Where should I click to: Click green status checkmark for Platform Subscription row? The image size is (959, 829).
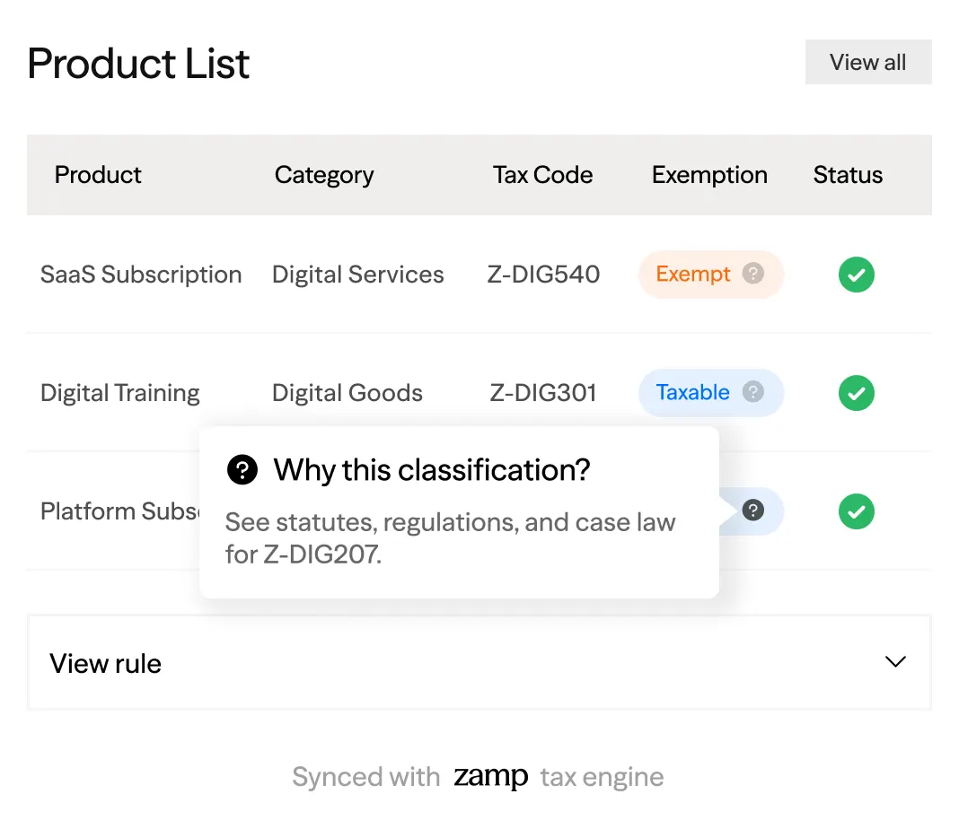click(x=856, y=511)
